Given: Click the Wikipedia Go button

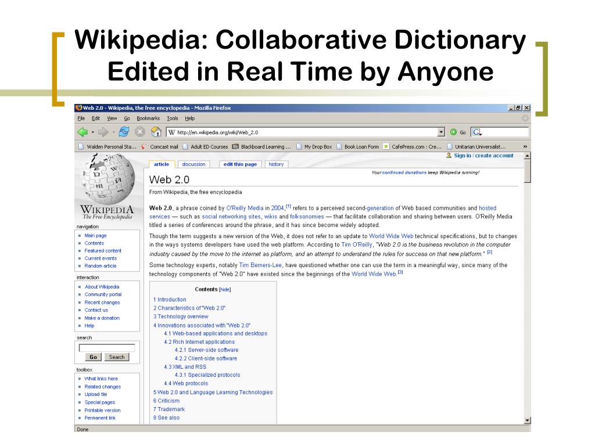Looking at the screenshot, I should pos(94,357).
